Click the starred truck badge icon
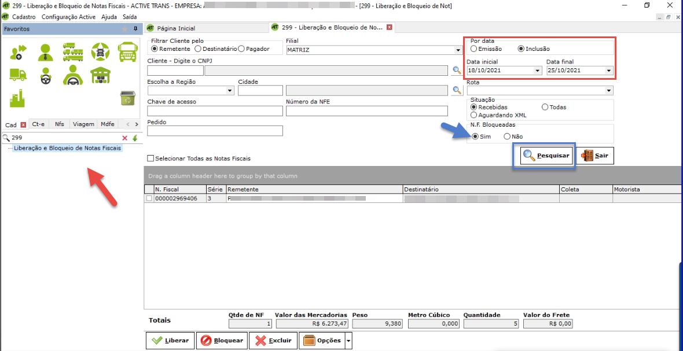Screen dimensions: 683x351 click(100, 52)
